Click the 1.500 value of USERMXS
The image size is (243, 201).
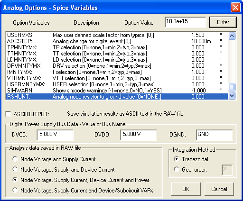[x=198, y=35]
